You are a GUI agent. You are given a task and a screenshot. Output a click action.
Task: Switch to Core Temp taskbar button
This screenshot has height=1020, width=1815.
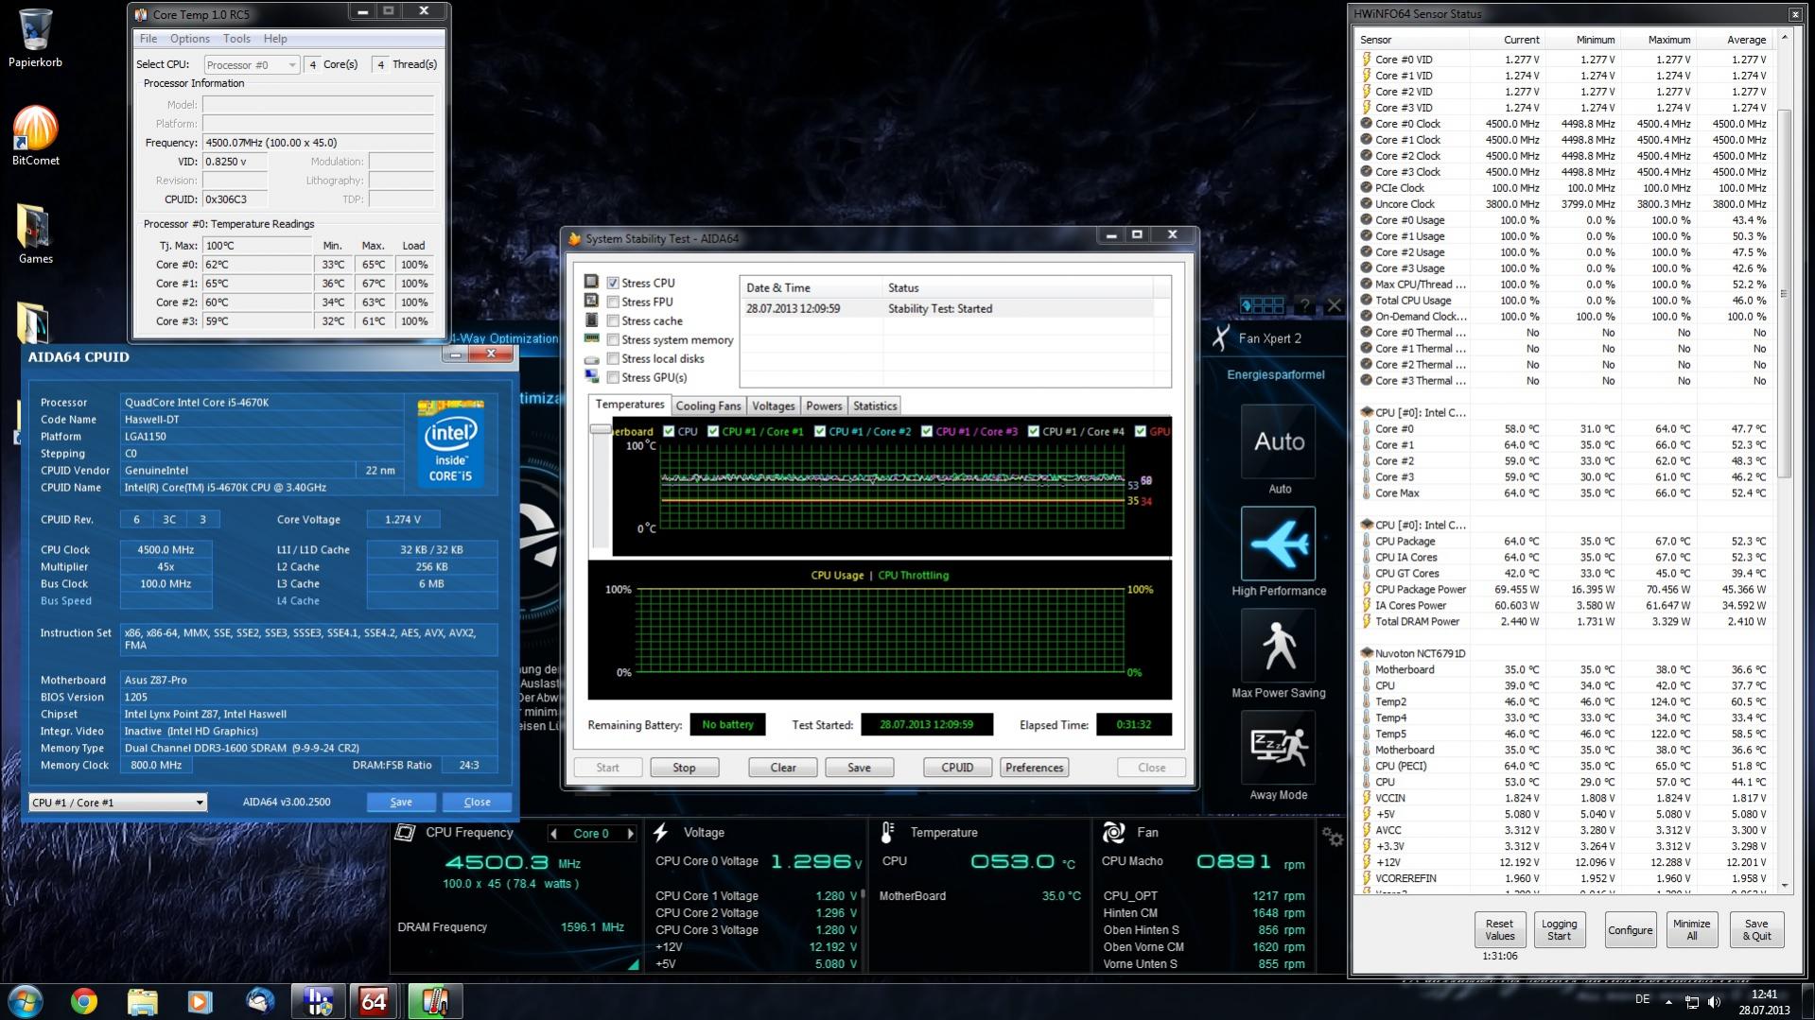pyautogui.click(x=434, y=1000)
